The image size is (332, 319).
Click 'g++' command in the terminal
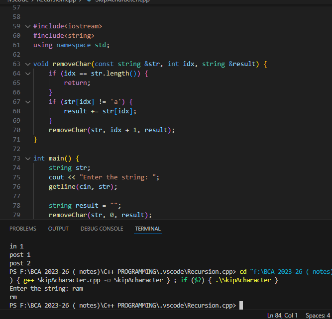28,280
